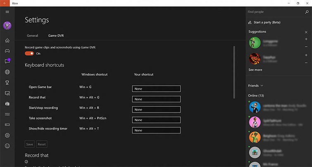Viewport: 312px width, 167px height.
Task: Click the 'Win + Alt + G' text
Action: (x=89, y=97)
